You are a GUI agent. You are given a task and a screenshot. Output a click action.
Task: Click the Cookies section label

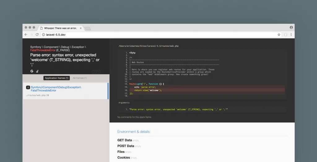(124, 158)
